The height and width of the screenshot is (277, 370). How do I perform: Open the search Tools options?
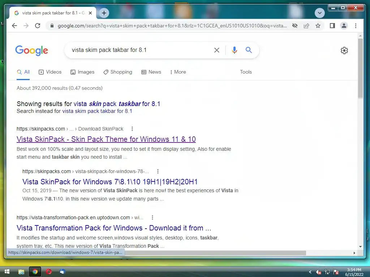coord(246,72)
